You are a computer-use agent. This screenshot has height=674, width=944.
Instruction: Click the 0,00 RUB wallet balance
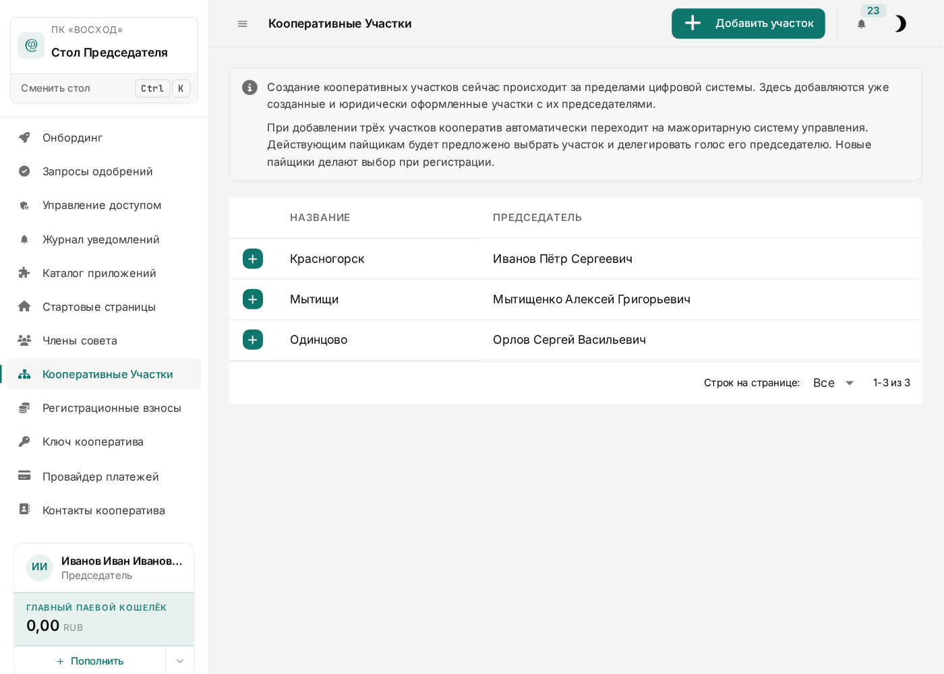coord(55,626)
